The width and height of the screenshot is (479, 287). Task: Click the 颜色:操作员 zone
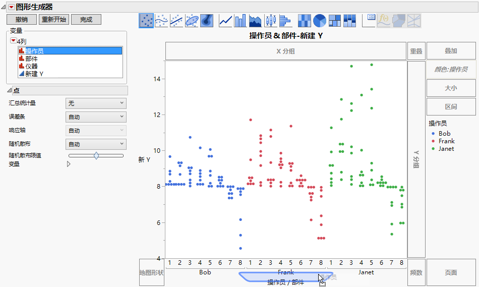point(451,70)
